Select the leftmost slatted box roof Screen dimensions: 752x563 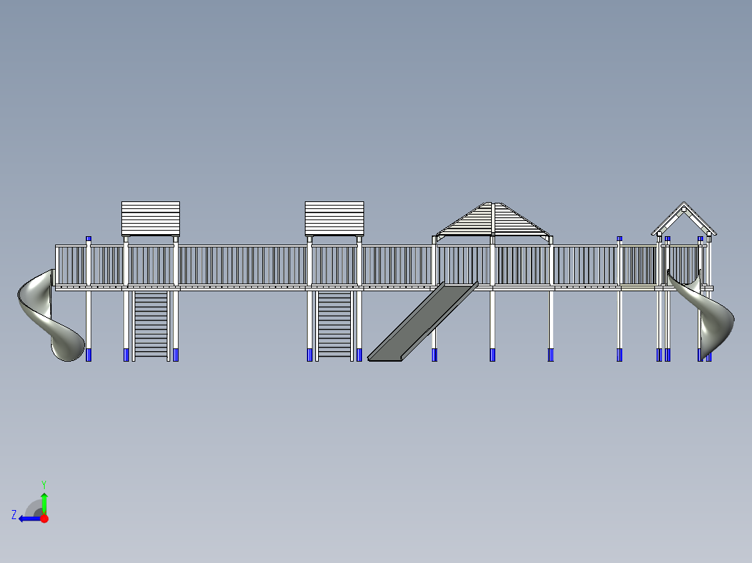[x=151, y=219]
